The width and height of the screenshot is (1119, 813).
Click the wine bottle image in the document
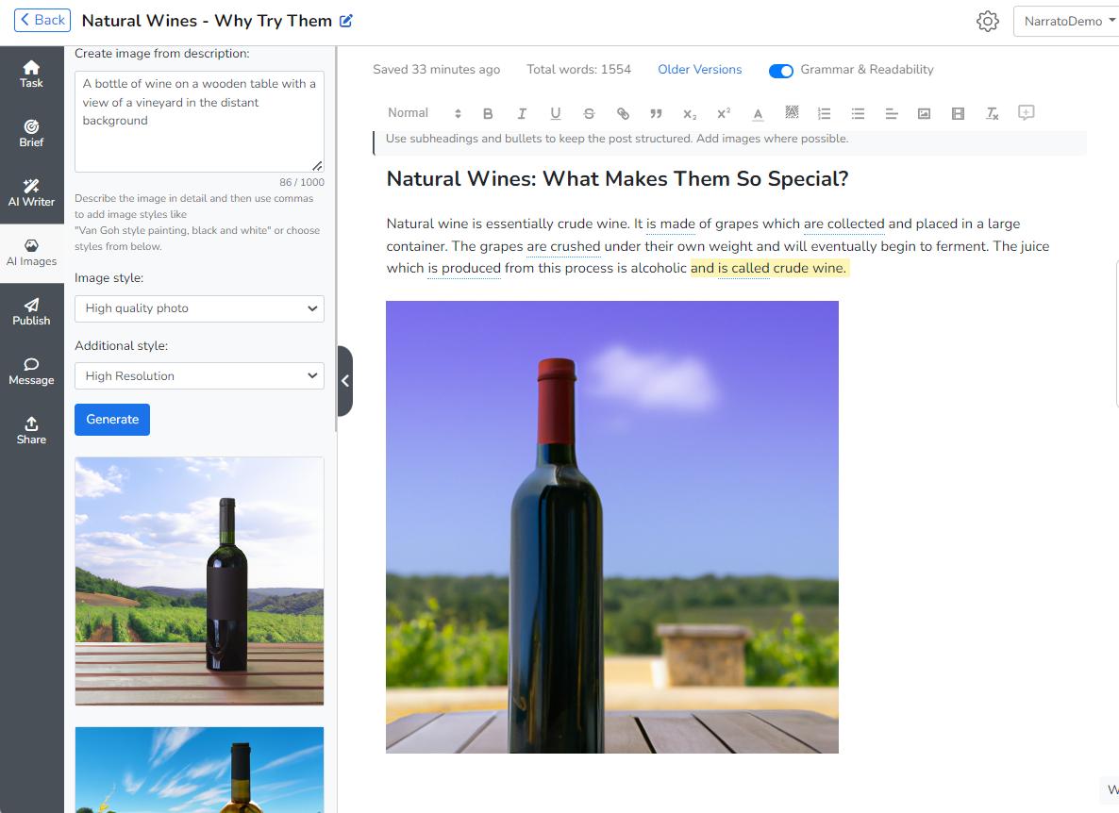click(612, 527)
